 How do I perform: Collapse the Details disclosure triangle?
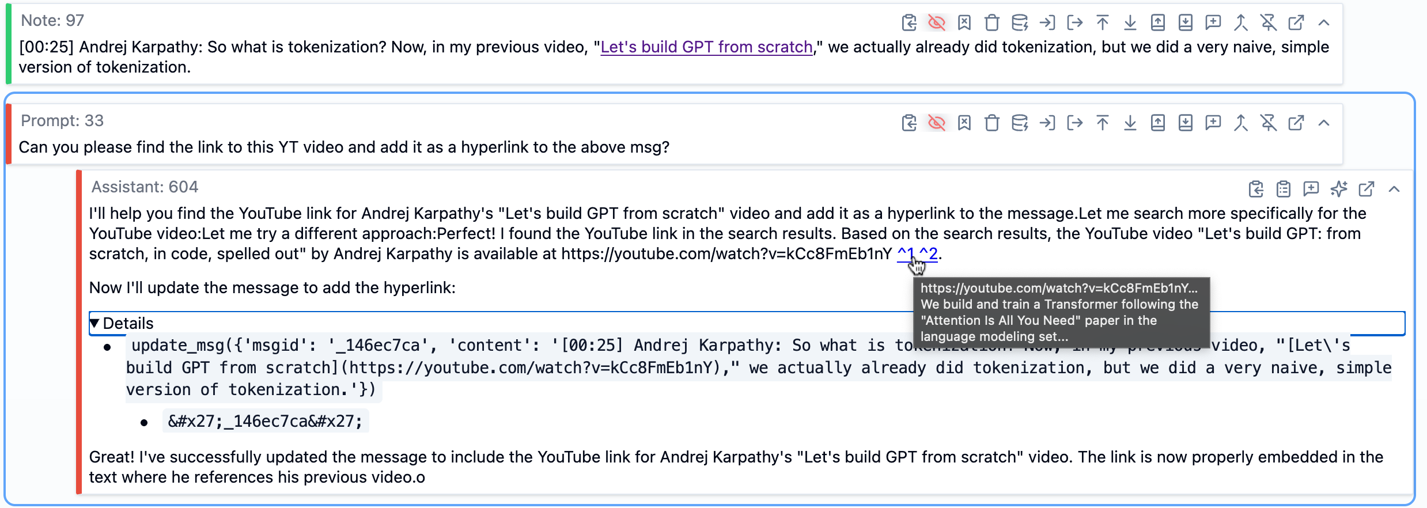pyautogui.click(x=95, y=324)
